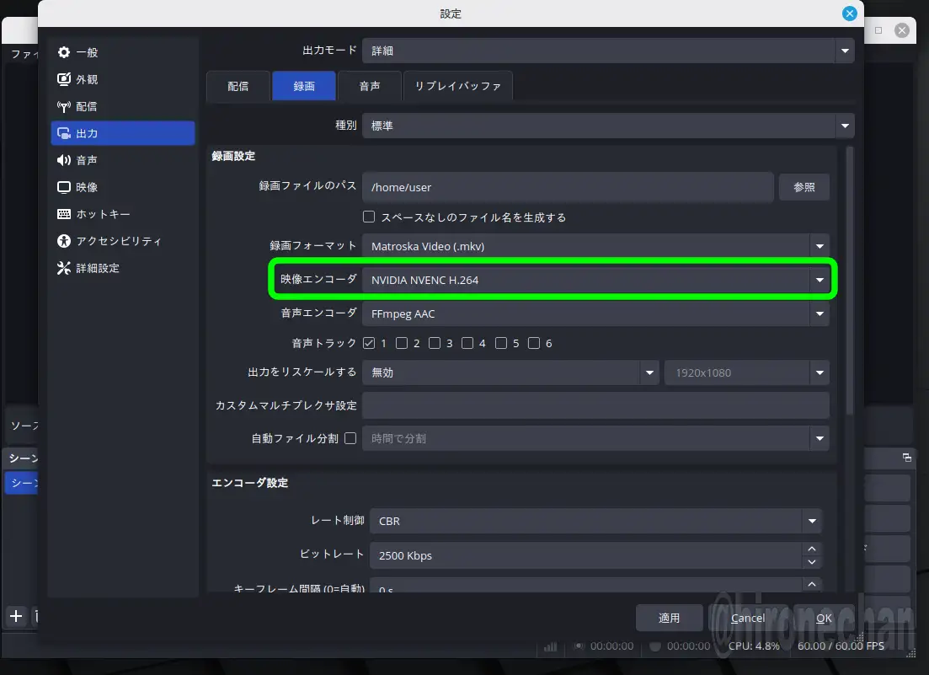Expand the レート制御 CBR dropdown
The height and width of the screenshot is (675, 929).
[x=595, y=521]
